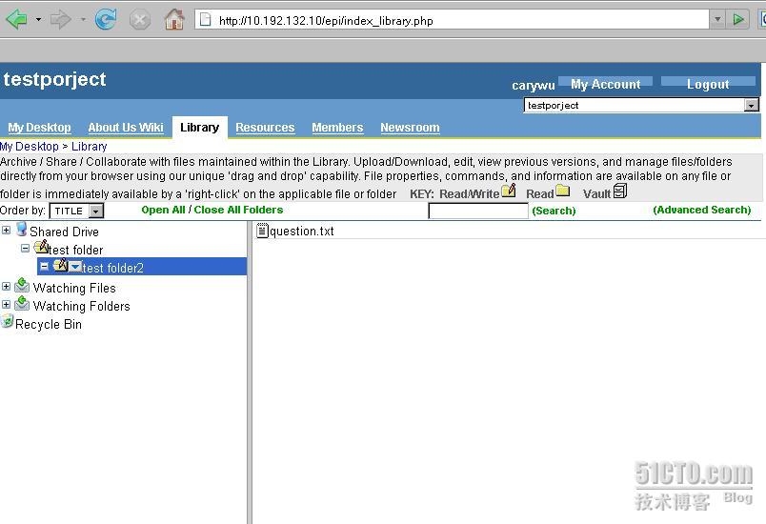This screenshot has width=766, height=524.
Task: Open the Back history dropdown arrow
Action: [38, 20]
